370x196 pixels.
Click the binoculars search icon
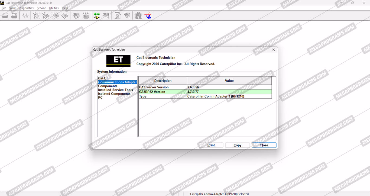click(138, 16)
